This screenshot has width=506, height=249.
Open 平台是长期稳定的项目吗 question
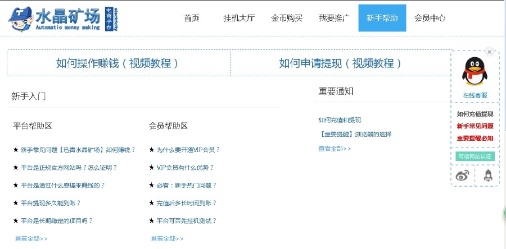pyautogui.click(x=56, y=221)
